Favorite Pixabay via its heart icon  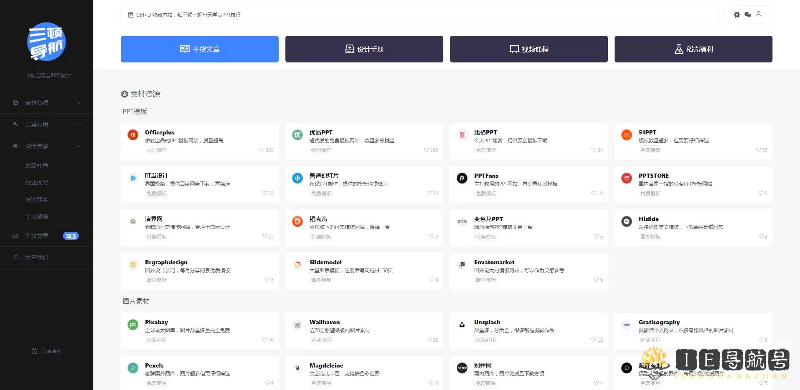[x=265, y=340]
